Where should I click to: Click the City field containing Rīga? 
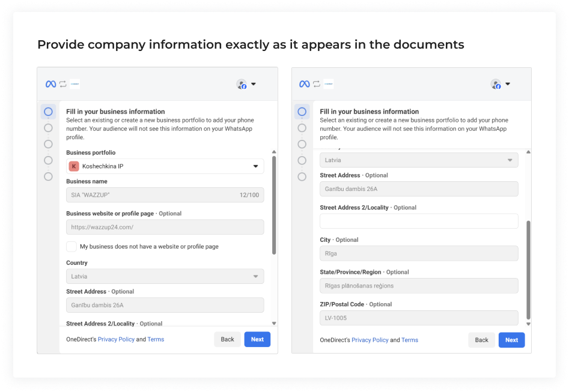(x=419, y=253)
